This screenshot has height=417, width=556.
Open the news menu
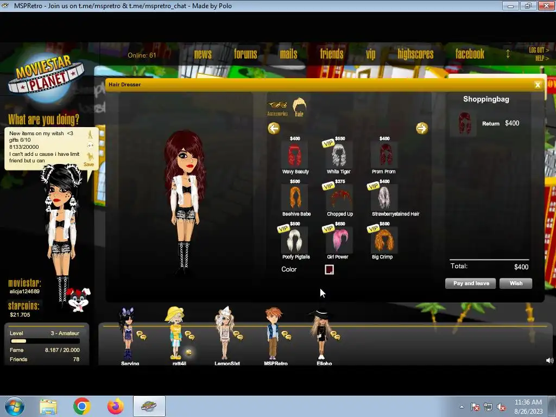tap(203, 54)
